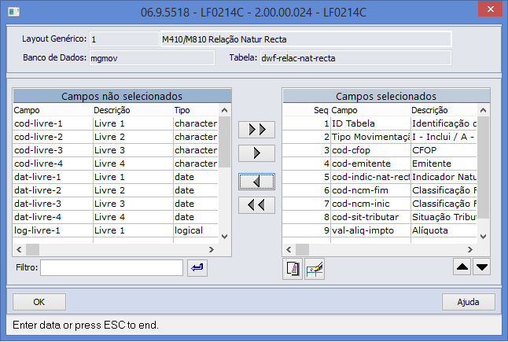Select the Tipo Movimentação selected field
508x342 pixels.
[380, 137]
